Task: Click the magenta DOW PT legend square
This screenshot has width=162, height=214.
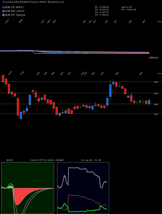Action: [x=3, y=15]
